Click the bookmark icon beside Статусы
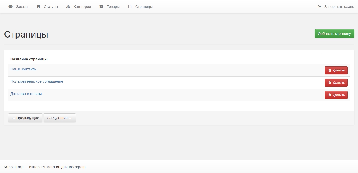Screen dimensions: 358x173 pyautogui.click(x=38, y=7)
